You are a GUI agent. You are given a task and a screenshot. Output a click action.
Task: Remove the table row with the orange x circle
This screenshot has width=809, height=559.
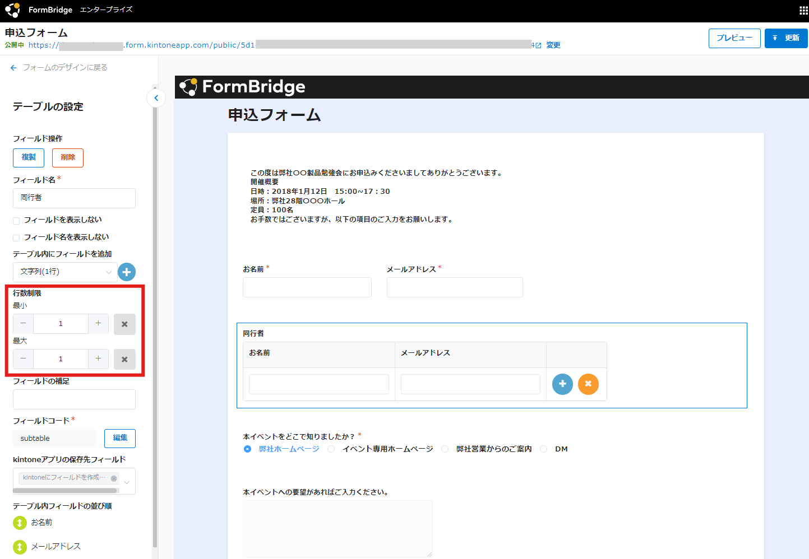pyautogui.click(x=588, y=384)
